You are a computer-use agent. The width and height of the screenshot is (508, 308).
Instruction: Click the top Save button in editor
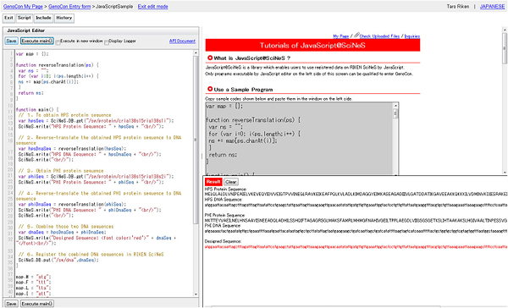(x=11, y=41)
